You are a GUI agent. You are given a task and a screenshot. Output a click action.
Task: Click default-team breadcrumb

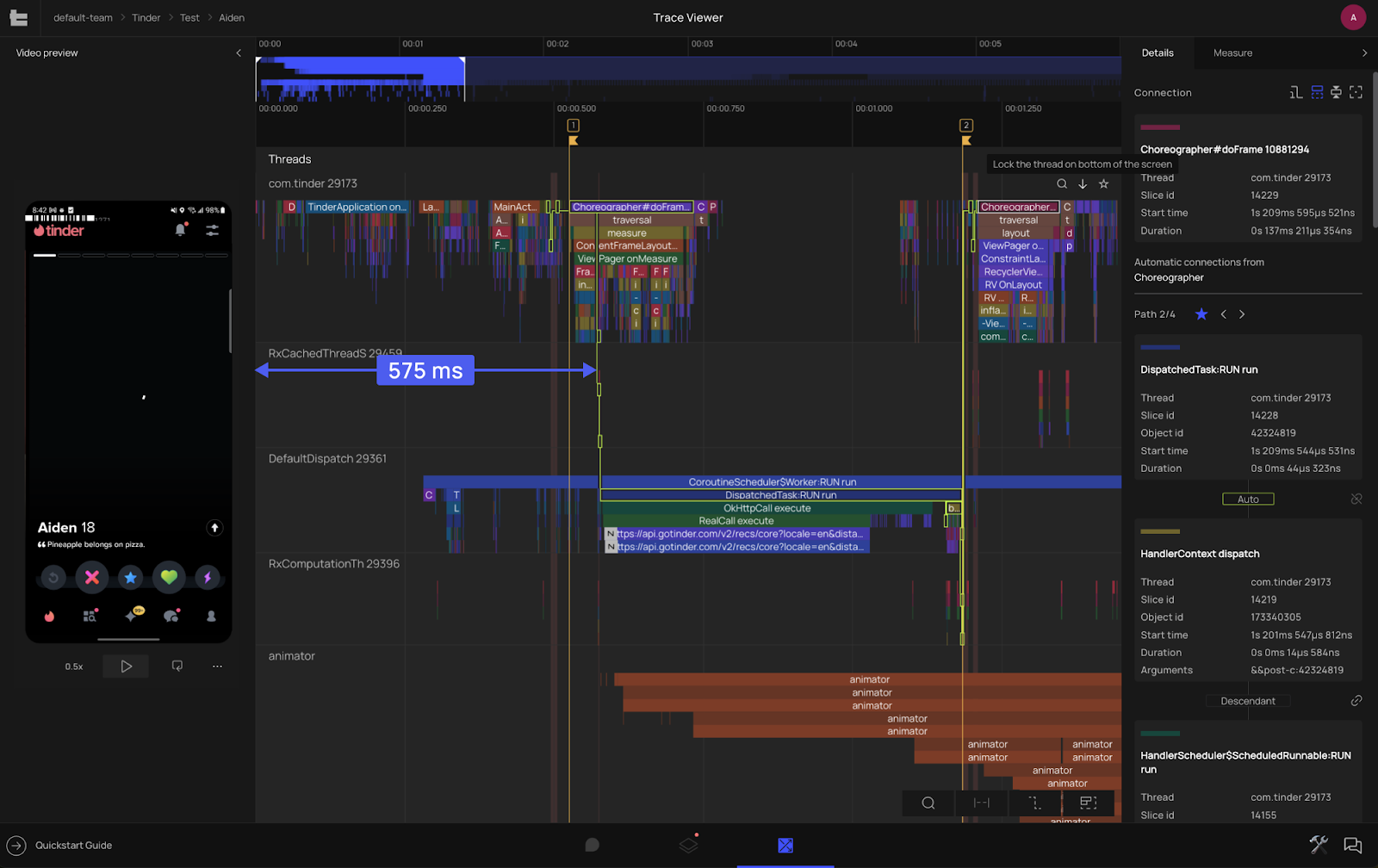click(83, 18)
